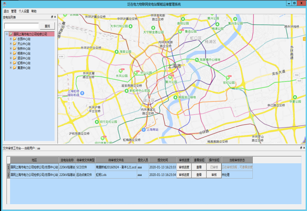Click the 上海虹桥国际机场 airport icon

(82, 93)
